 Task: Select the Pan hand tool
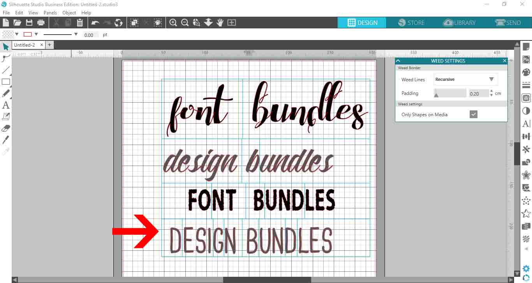pyautogui.click(x=220, y=23)
